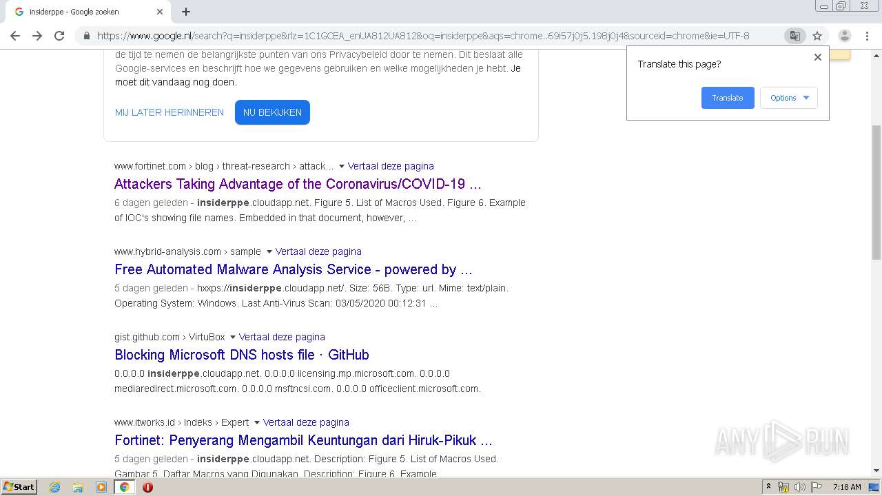Open the network tray icon

click(x=783, y=487)
